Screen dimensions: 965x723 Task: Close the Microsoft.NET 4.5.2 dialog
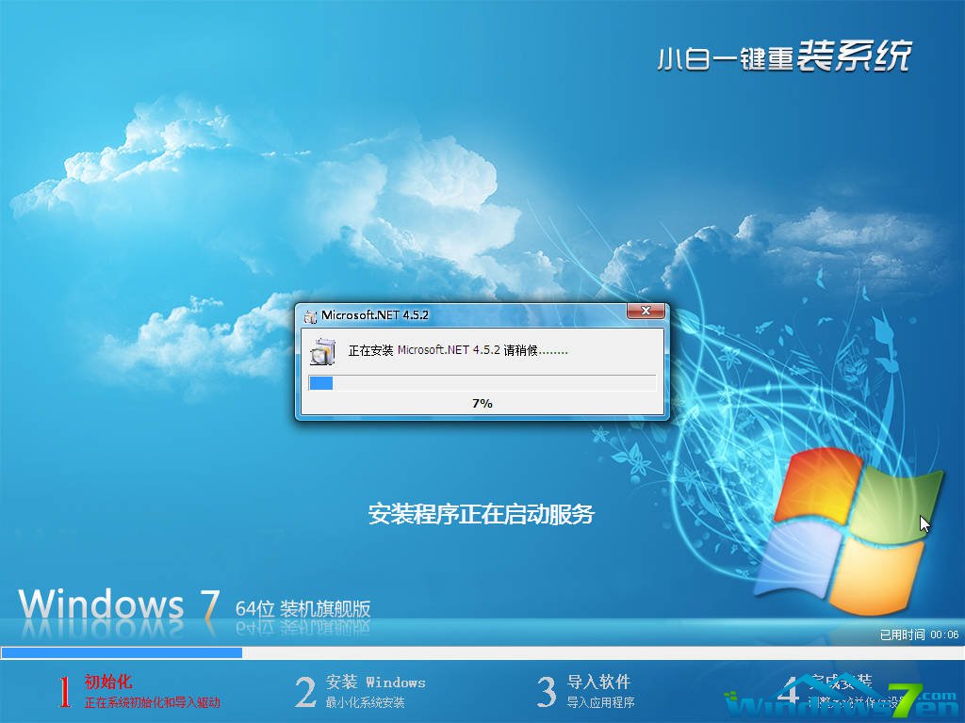(646, 312)
